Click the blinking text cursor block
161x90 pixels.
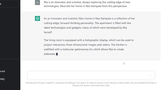pos(57,54)
